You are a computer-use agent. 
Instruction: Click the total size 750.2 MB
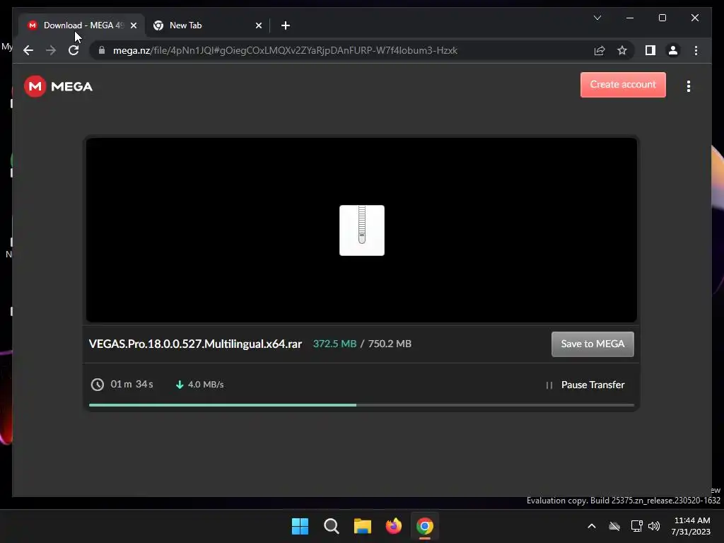390,344
